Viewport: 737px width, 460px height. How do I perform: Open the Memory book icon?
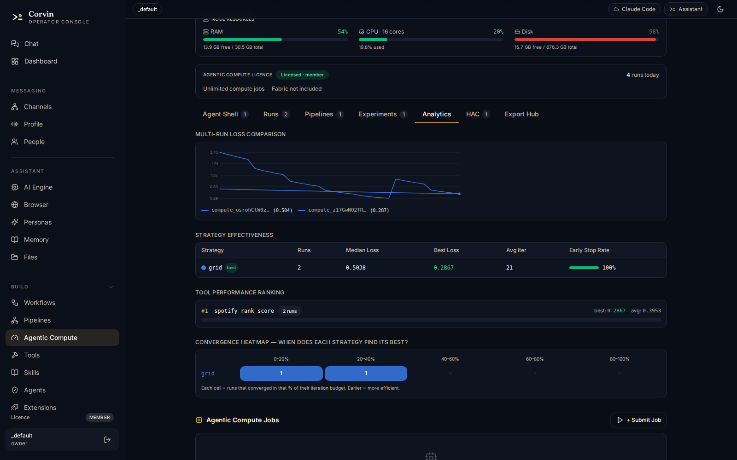[15, 240]
